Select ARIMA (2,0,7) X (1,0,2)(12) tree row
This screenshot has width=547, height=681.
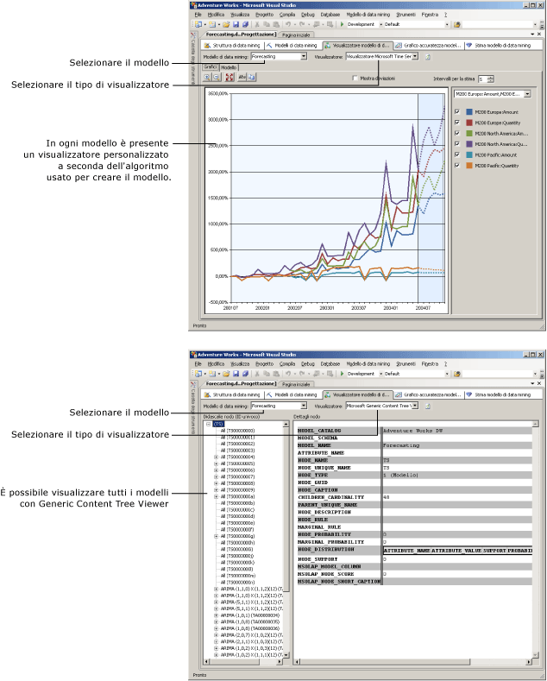(x=251, y=635)
